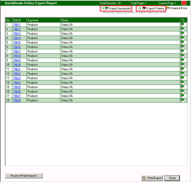Click the green status flag for Ref ID 79619
The height and width of the screenshot is (182, 191).
(x=182, y=60)
